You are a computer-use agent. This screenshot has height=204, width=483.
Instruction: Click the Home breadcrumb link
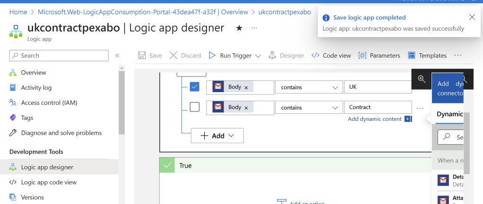[18, 12]
